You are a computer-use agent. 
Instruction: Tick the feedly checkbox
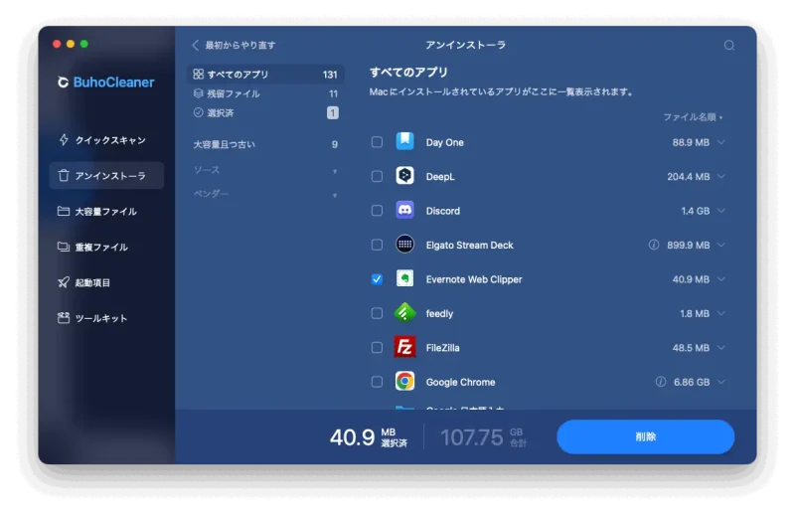coord(377,313)
